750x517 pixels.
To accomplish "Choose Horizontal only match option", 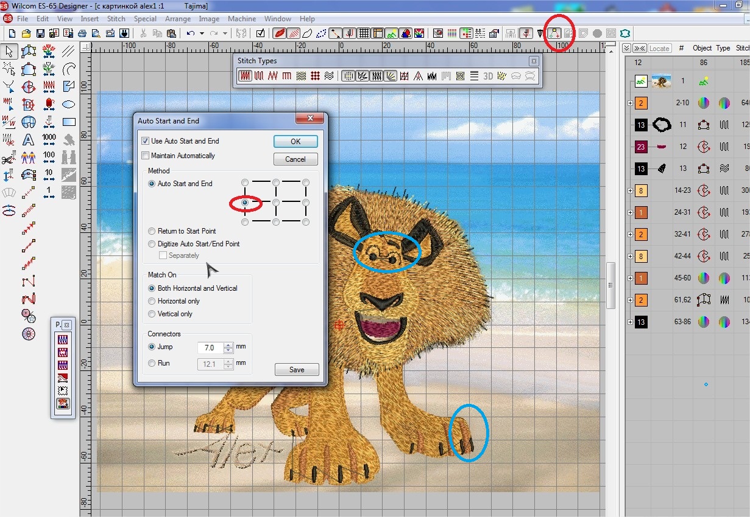I will 152,301.
